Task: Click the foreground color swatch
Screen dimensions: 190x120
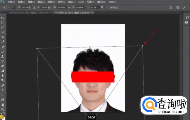Action: (x=2, y=116)
